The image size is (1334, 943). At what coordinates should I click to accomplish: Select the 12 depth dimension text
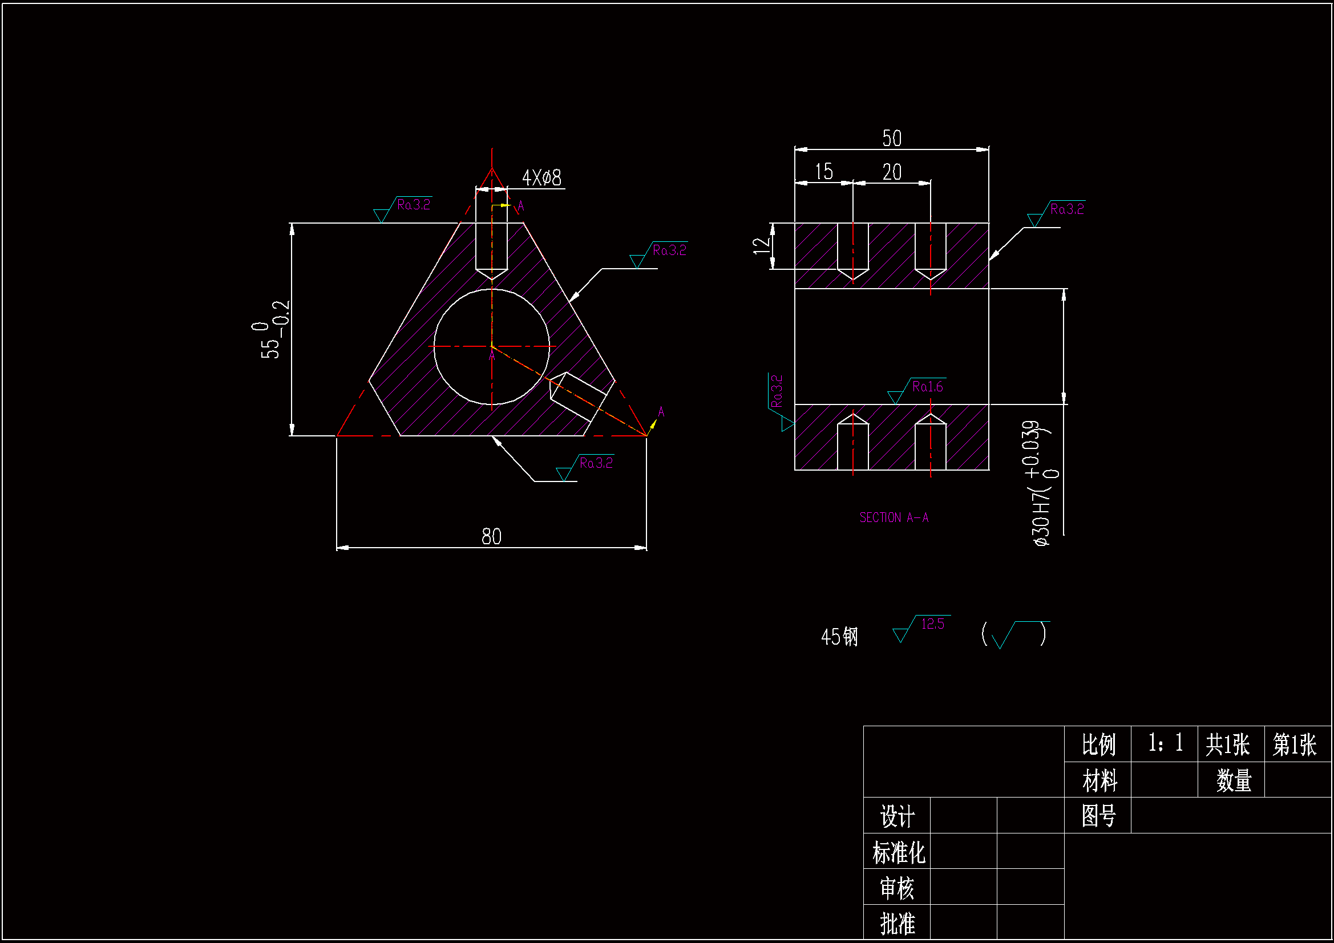click(x=762, y=246)
